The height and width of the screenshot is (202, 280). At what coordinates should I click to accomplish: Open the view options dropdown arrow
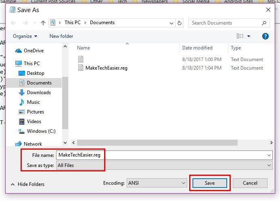click(x=249, y=36)
